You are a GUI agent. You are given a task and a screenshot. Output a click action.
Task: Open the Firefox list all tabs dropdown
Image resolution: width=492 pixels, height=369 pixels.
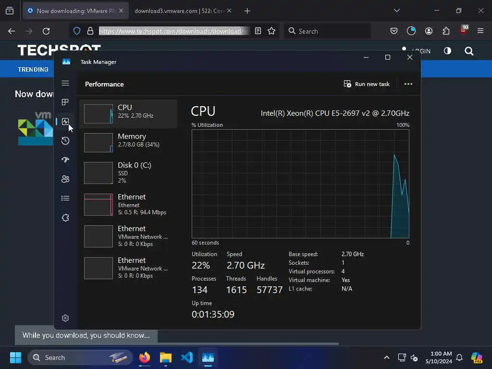(x=396, y=11)
